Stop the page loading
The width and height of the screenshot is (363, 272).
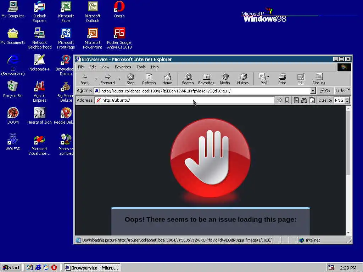[130, 79]
